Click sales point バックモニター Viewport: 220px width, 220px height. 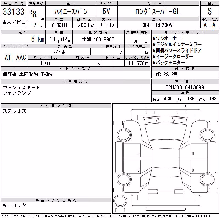169,62
